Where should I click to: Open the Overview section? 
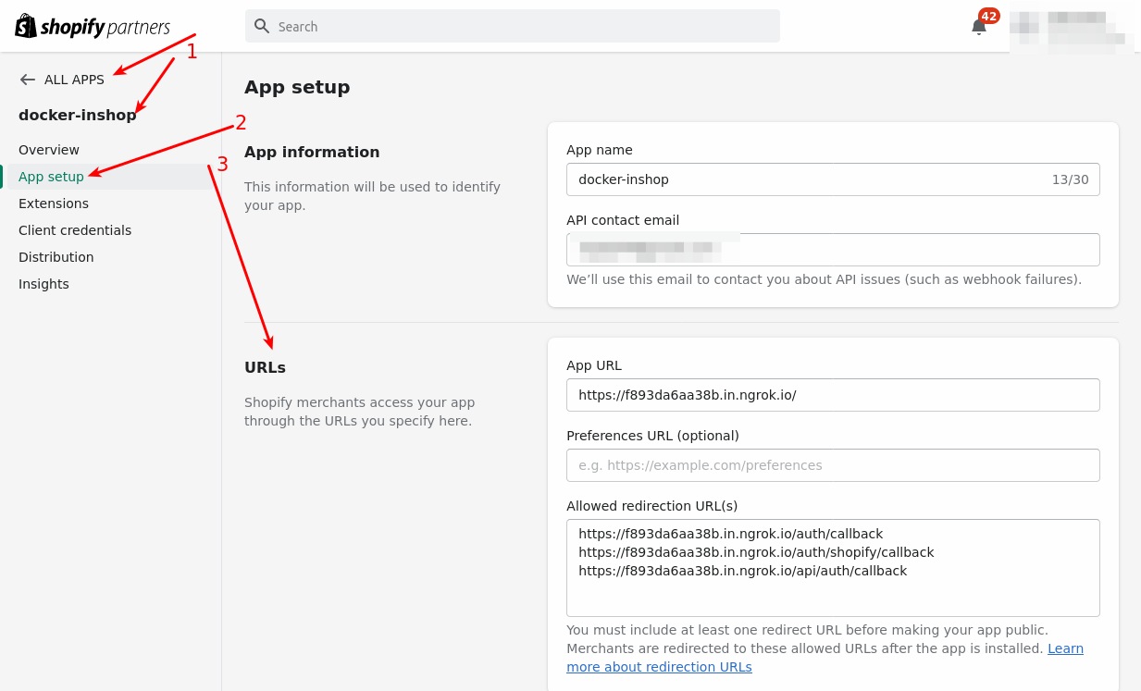pyautogui.click(x=49, y=150)
